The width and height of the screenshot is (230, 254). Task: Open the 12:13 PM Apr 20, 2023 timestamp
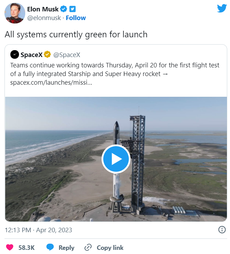click(x=38, y=230)
